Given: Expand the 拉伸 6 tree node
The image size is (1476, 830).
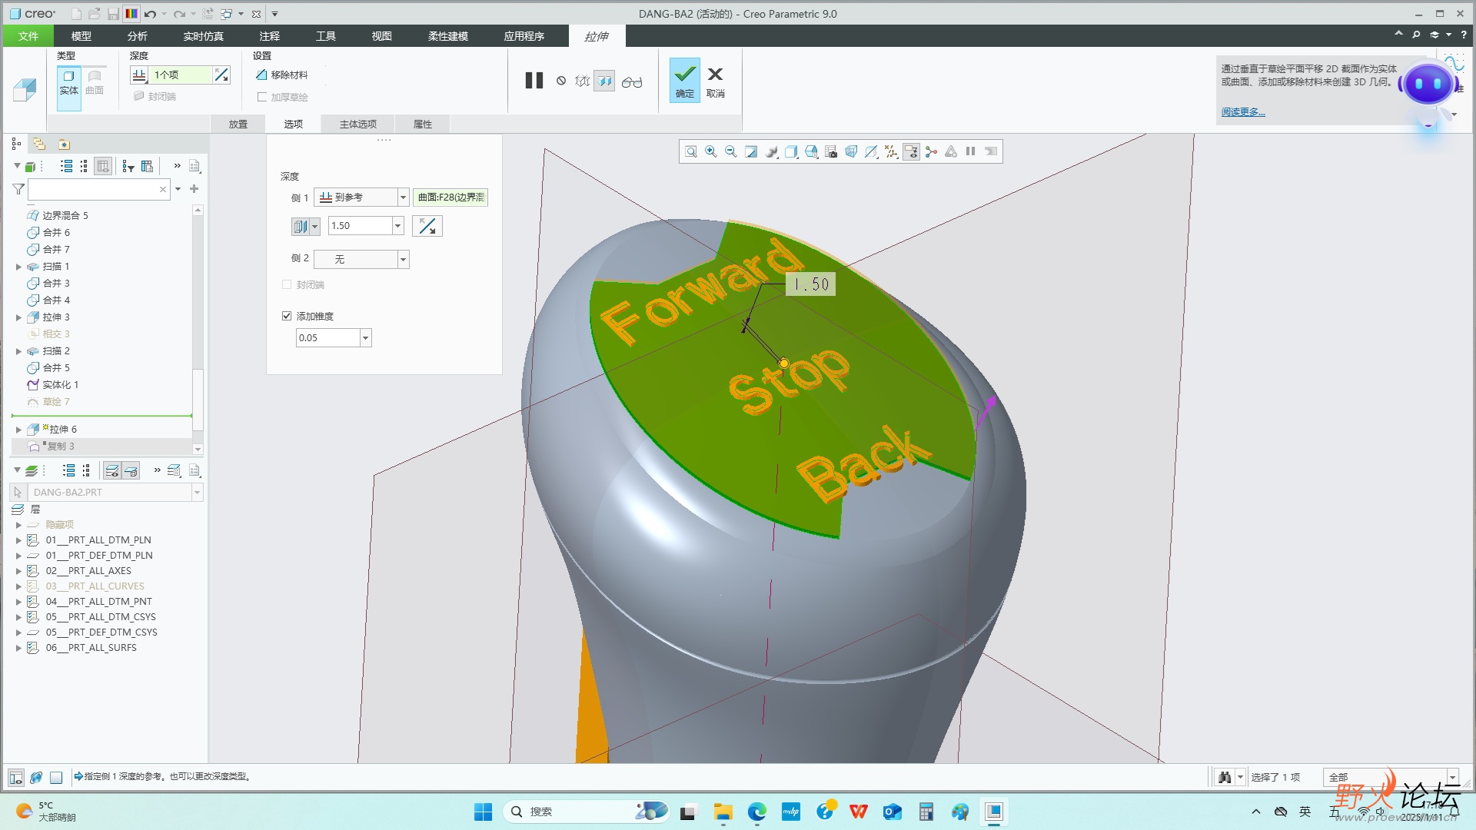Looking at the screenshot, I should click(19, 430).
